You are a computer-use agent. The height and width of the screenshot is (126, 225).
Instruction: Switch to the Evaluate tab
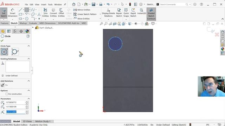[33, 23]
